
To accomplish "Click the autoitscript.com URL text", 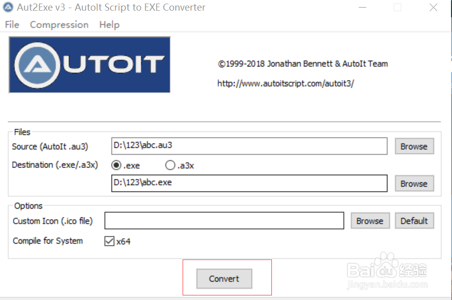I will [x=286, y=84].
